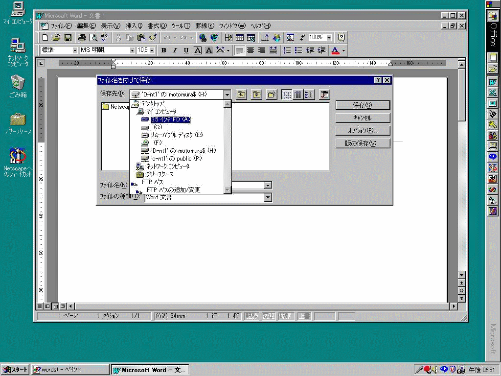The height and width of the screenshot is (376, 501).
Task: Open the スタート button
Action: point(15,370)
